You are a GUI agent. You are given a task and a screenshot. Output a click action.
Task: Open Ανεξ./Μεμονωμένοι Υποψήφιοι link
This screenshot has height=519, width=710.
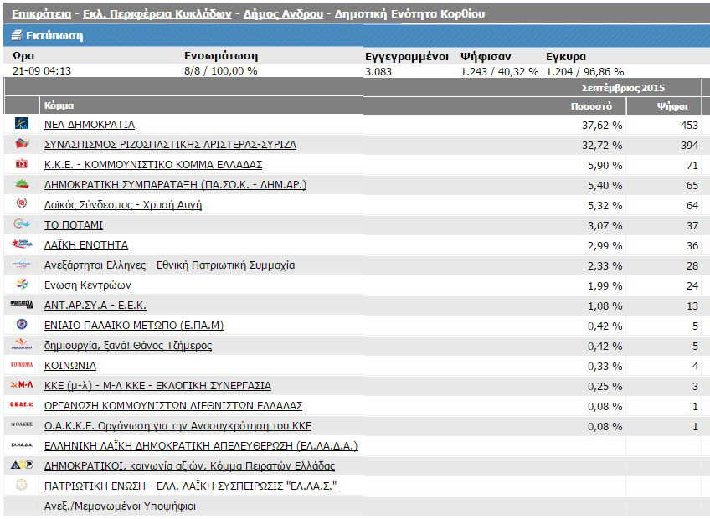click(120, 506)
